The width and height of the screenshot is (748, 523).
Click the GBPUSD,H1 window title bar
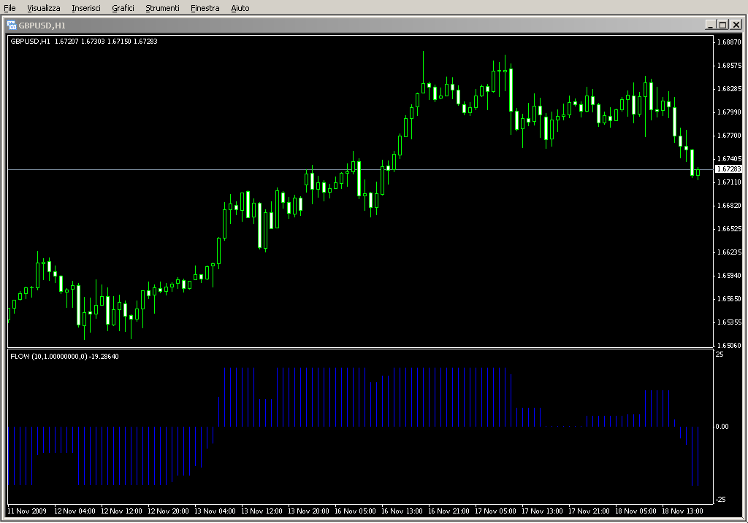click(x=292, y=25)
